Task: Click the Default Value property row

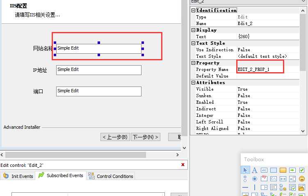Action: tap(245, 76)
